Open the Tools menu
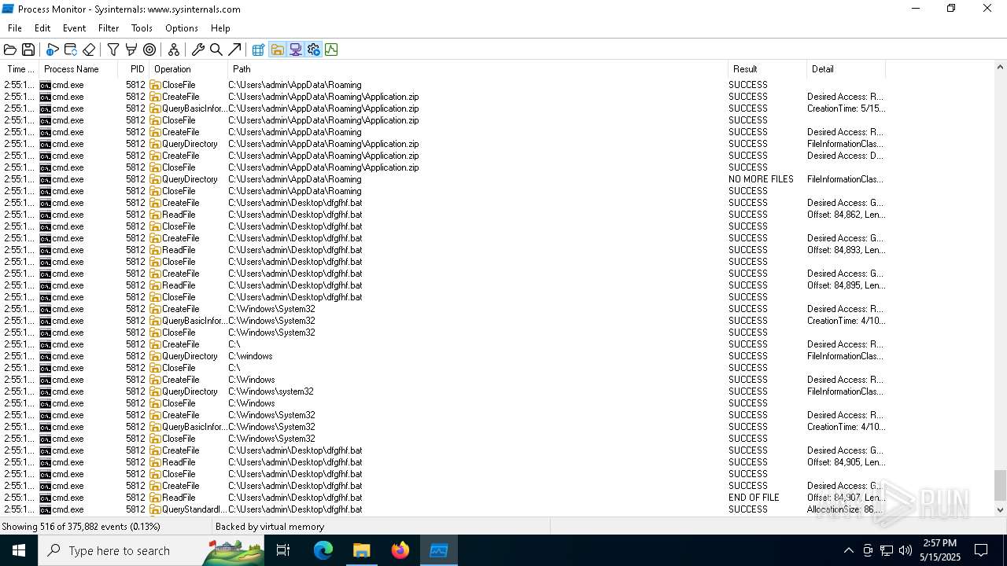Viewport: 1007px width, 566px height. coord(142,28)
